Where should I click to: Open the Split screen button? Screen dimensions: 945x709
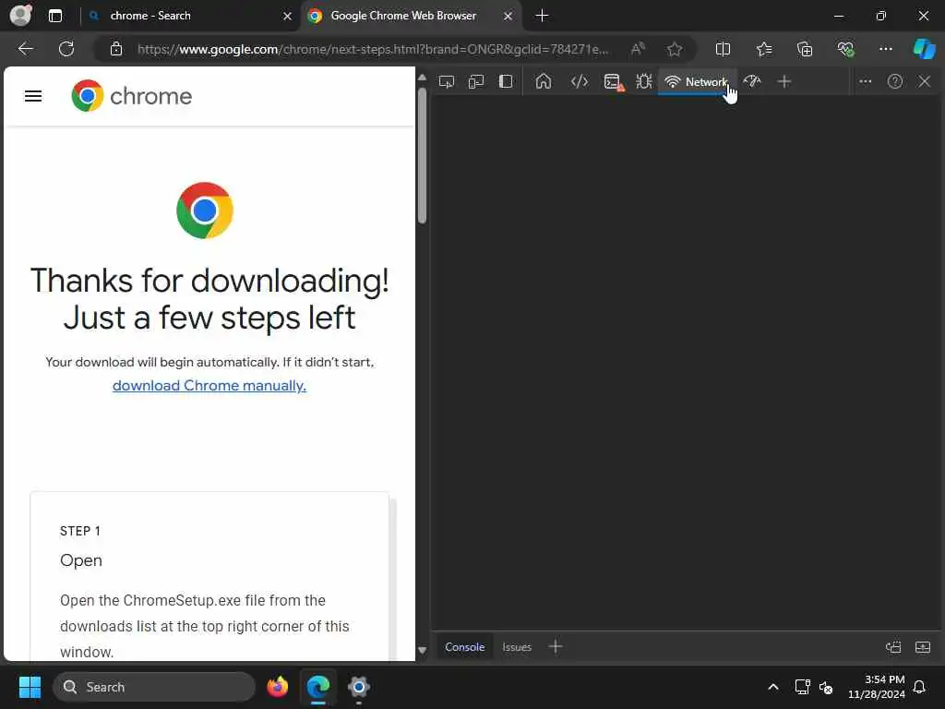[x=723, y=49]
